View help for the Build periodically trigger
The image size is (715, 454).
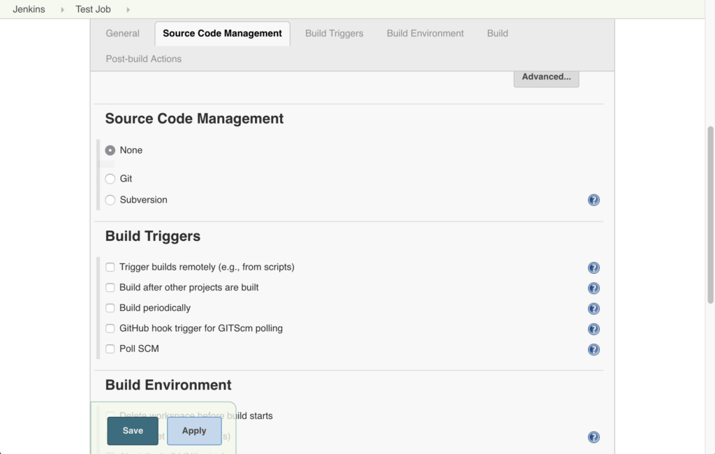[594, 308]
